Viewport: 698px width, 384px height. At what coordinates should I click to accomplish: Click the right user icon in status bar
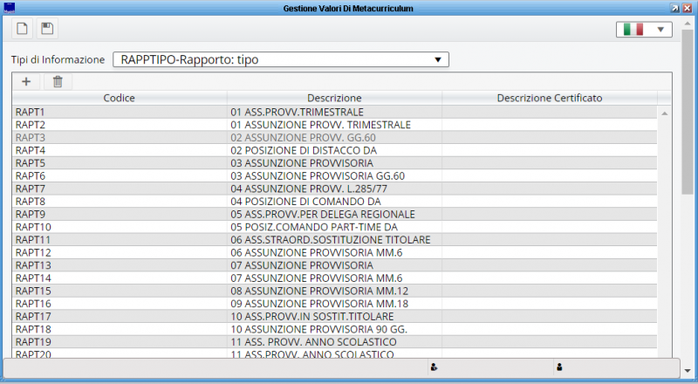[x=559, y=367]
